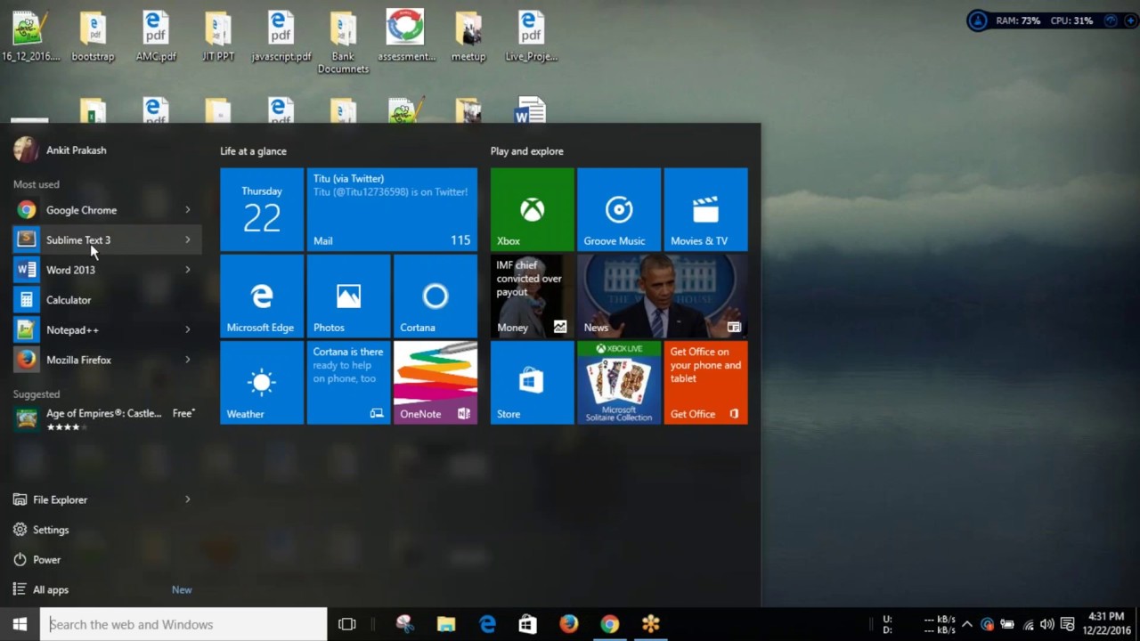
Task: Expand Word 2013 jump list arrow
Action: 187,270
